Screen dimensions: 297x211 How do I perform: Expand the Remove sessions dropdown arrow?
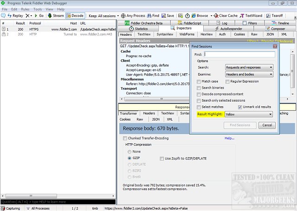coord(31,16)
